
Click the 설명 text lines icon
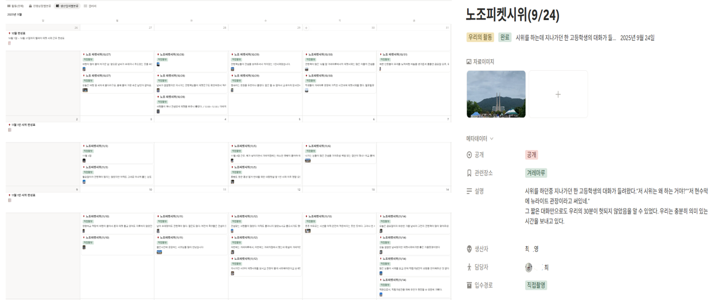coord(469,191)
